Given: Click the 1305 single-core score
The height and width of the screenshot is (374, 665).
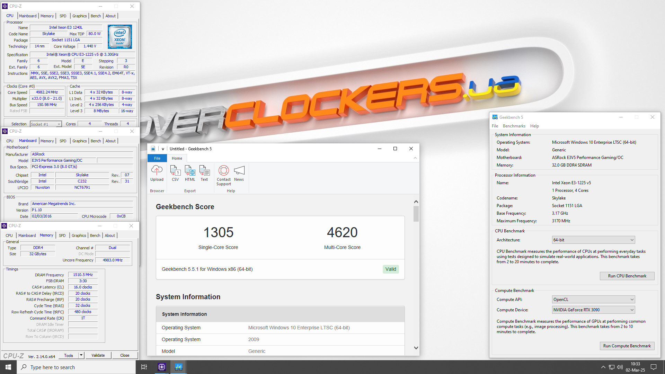Looking at the screenshot, I should 219,232.
